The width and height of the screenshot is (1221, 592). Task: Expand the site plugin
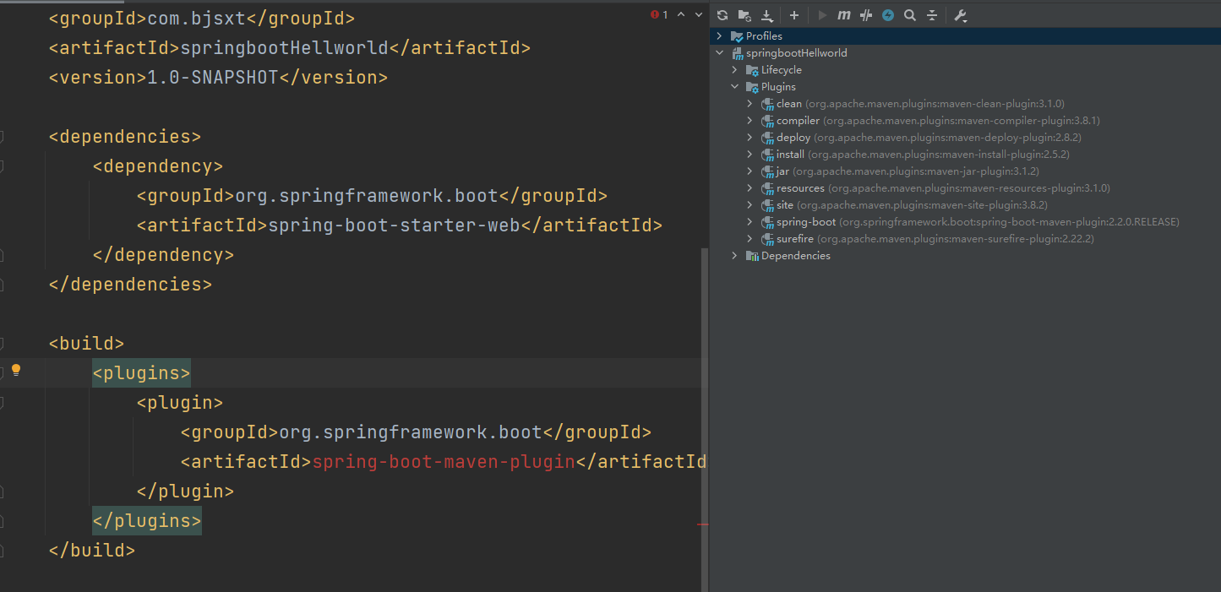pyautogui.click(x=750, y=205)
